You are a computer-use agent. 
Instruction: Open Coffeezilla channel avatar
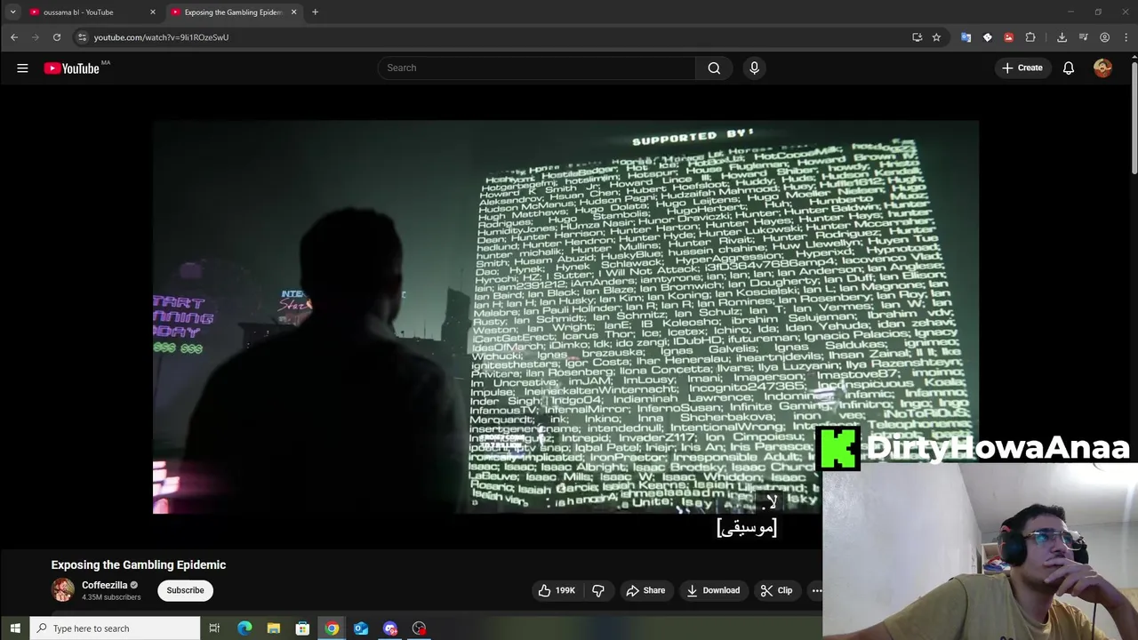(x=63, y=589)
